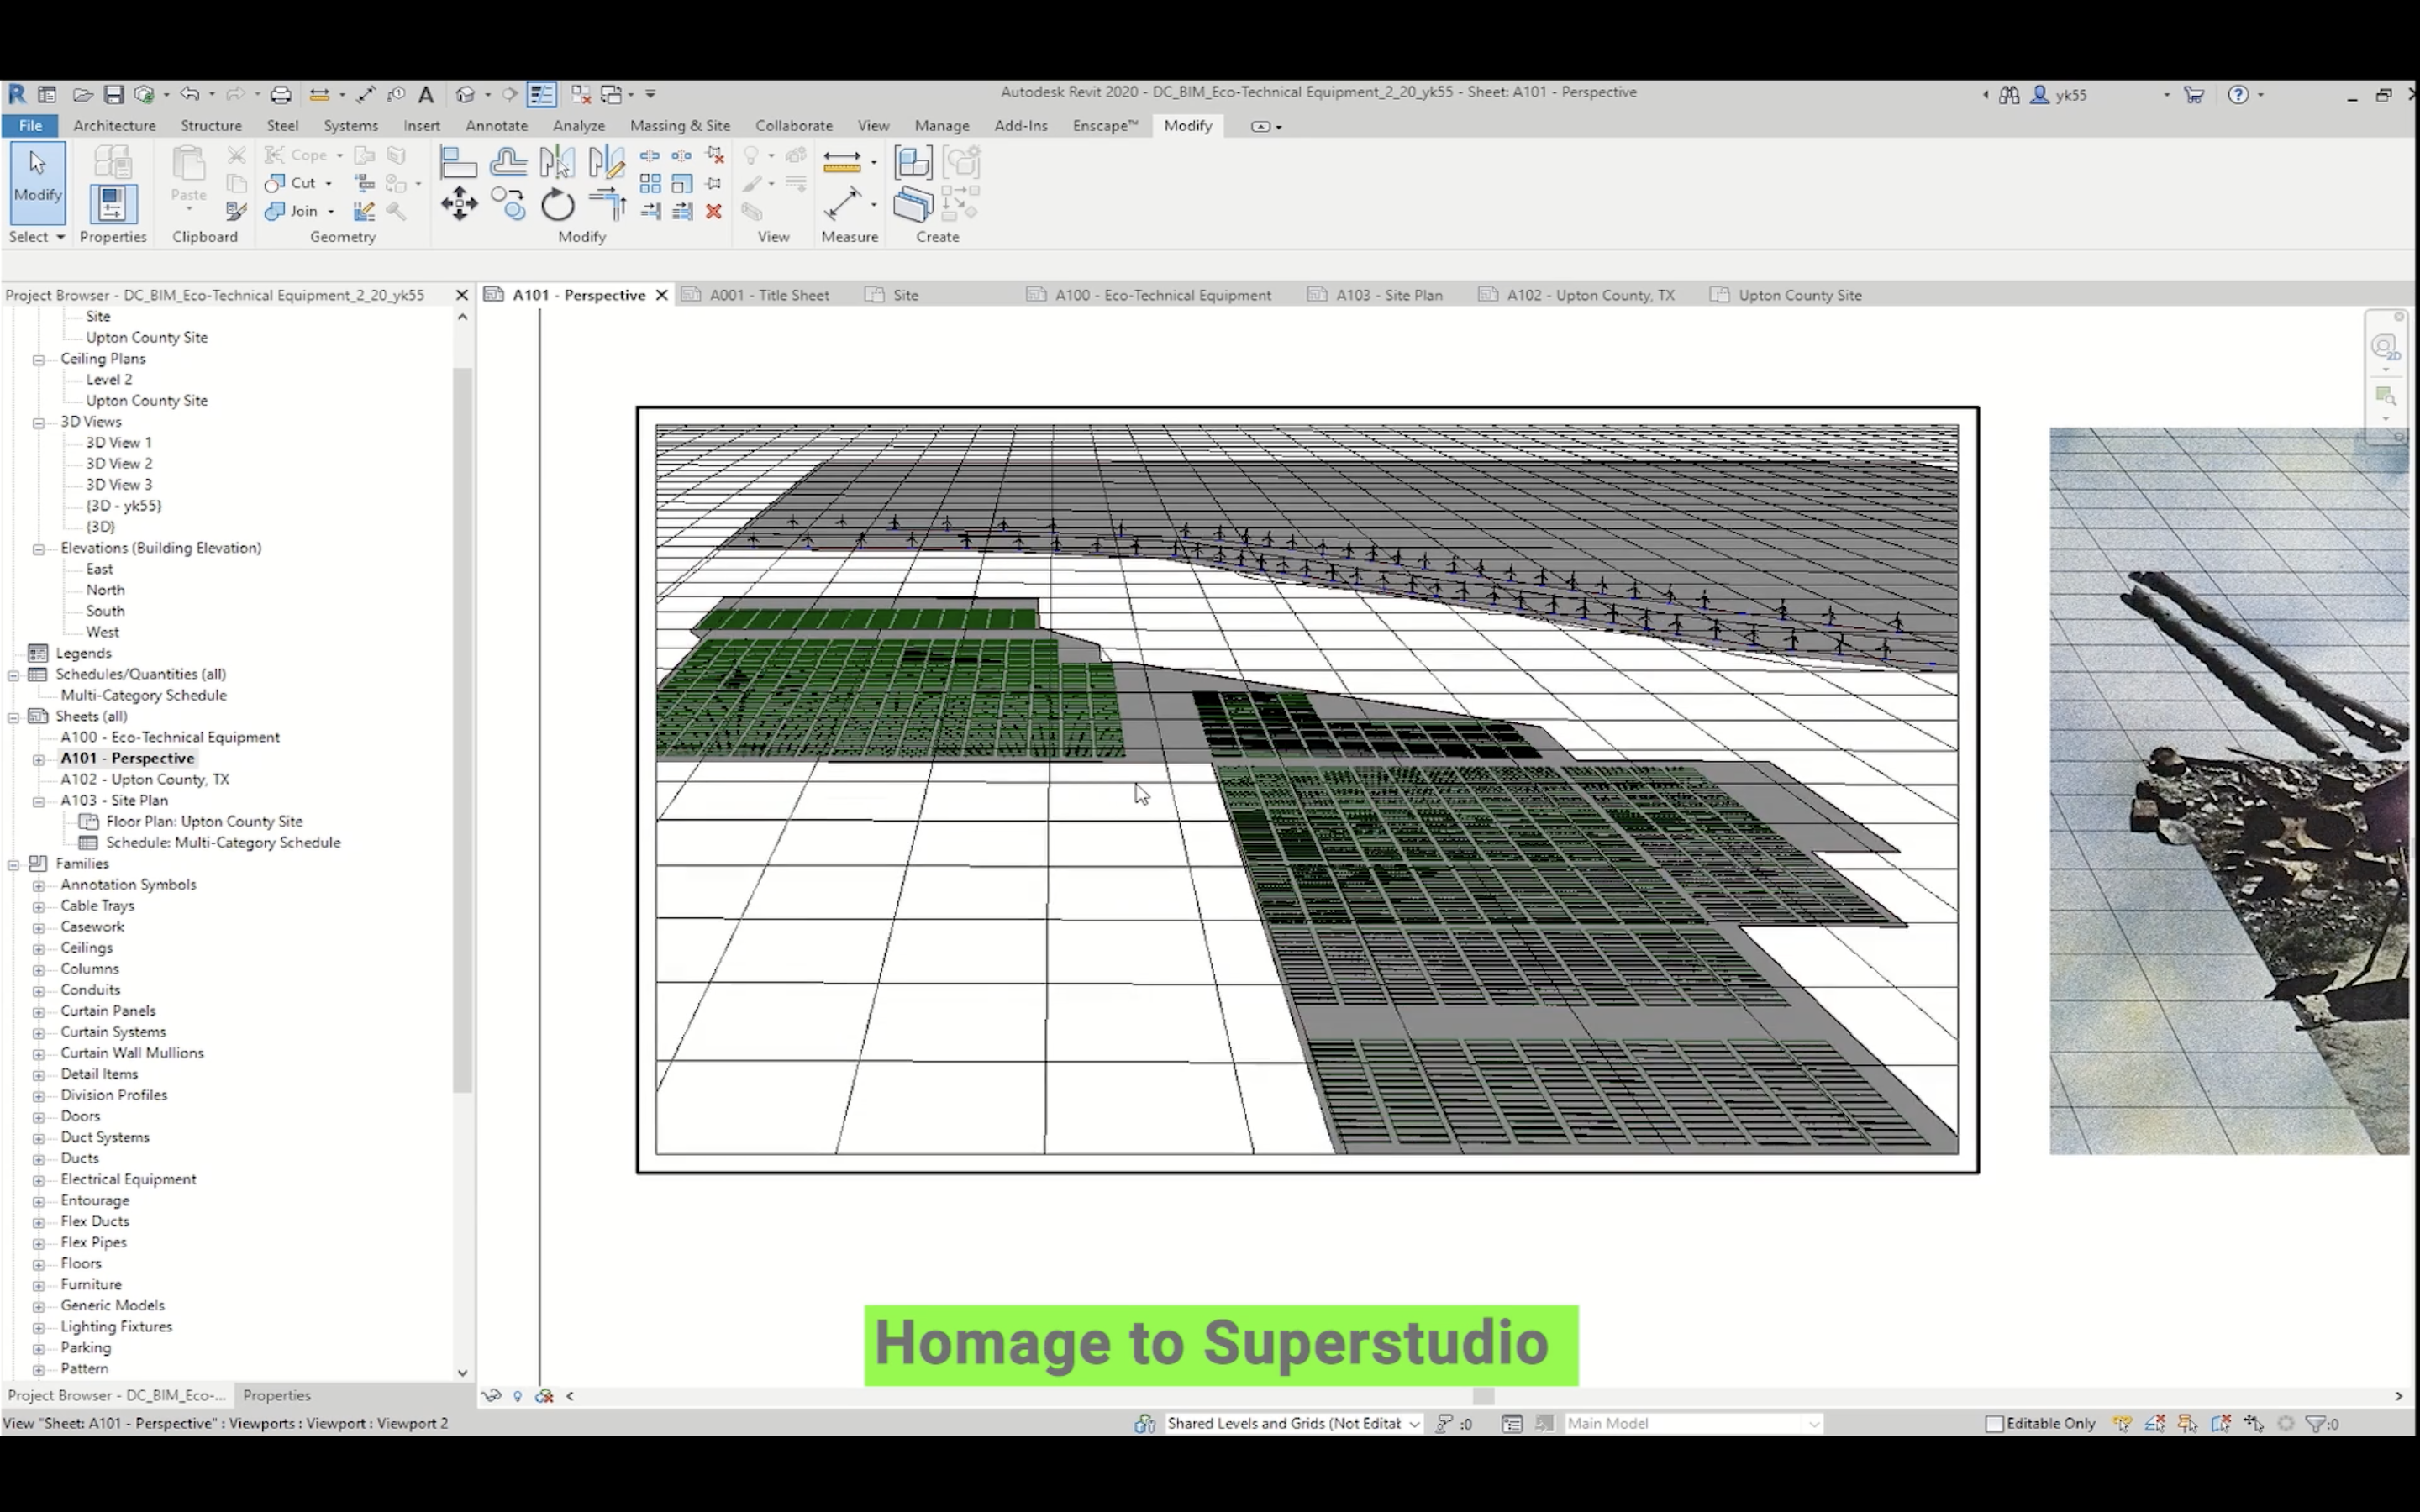The image size is (2420, 1512).
Task: Click the Save icon in quick access toolbar
Action: (x=113, y=94)
